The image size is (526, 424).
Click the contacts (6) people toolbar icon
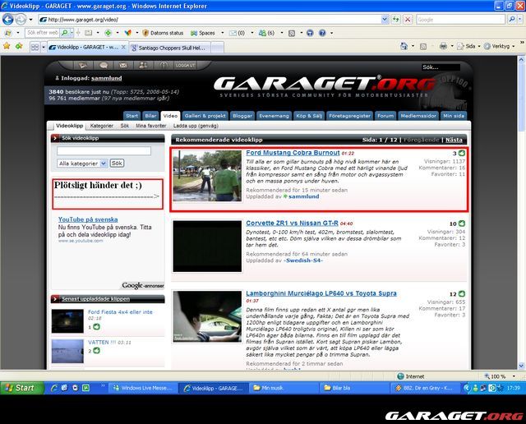[x=266, y=33]
